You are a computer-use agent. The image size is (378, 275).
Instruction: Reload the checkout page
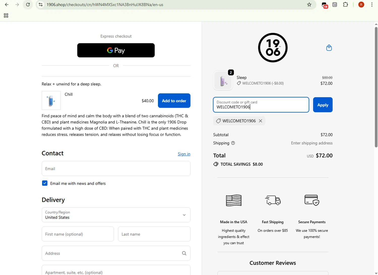(28, 5)
